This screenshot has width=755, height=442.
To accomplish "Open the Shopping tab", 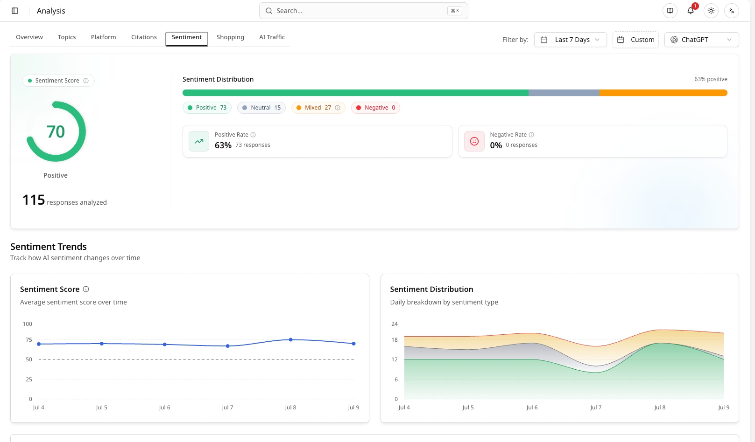I will pyautogui.click(x=230, y=37).
